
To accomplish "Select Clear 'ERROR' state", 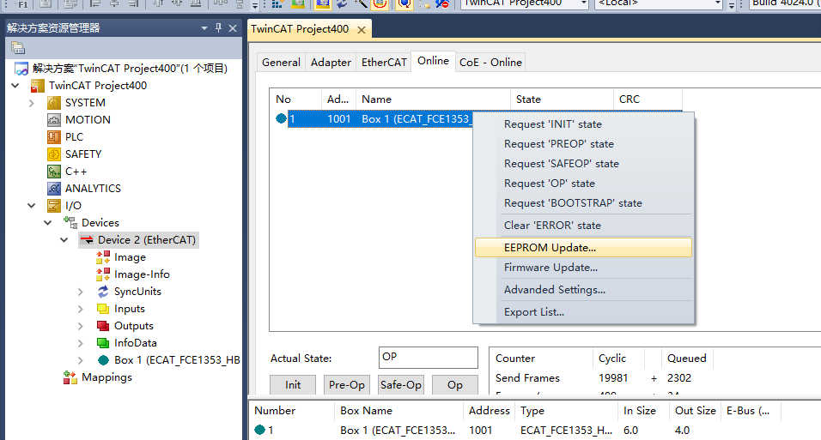I will pos(583,226).
